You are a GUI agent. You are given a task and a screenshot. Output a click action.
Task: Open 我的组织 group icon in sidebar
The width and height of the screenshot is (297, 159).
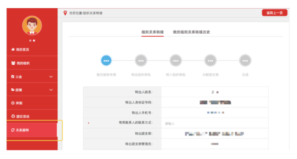13,63
